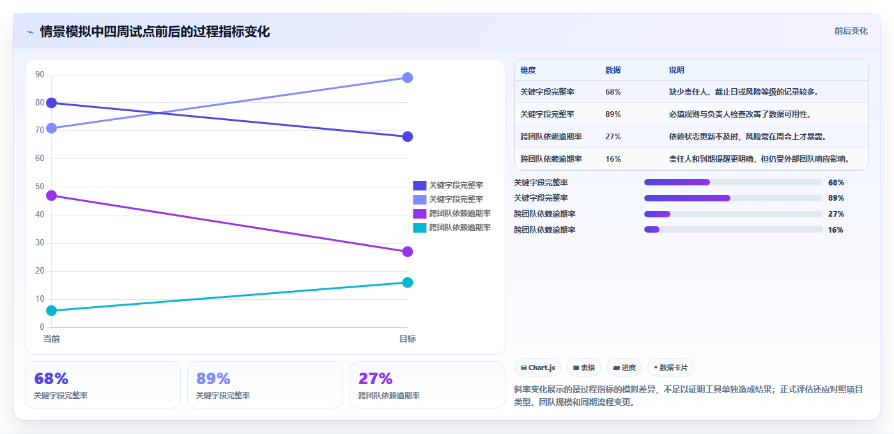Click the 数据卡片 tag chip
This screenshot has width=894, height=434.
click(670, 368)
